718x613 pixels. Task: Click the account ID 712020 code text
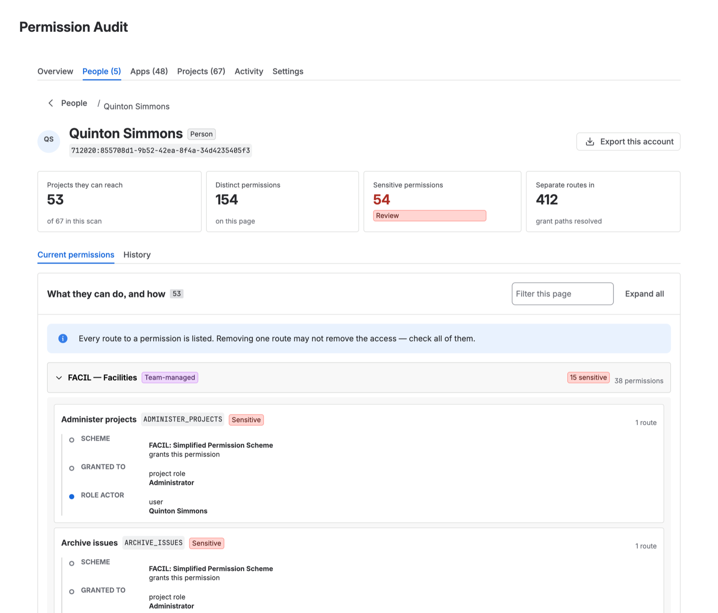coord(161,151)
